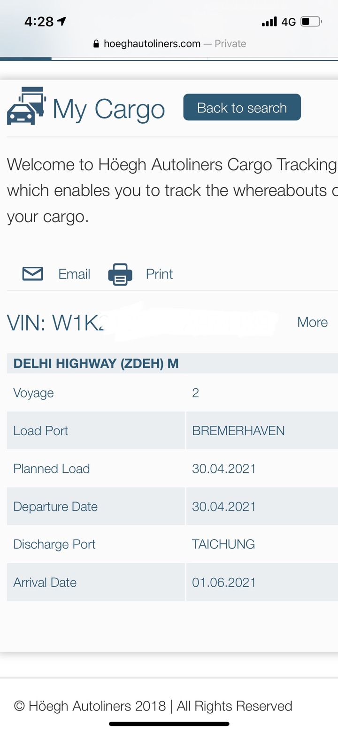Tap the cellular signal strength icon
Screen dimensions: 338x733
[x=269, y=22]
